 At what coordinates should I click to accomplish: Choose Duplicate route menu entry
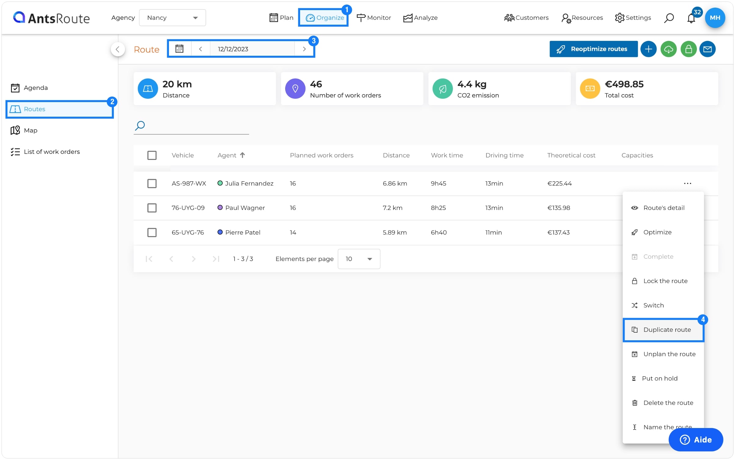pos(663,330)
